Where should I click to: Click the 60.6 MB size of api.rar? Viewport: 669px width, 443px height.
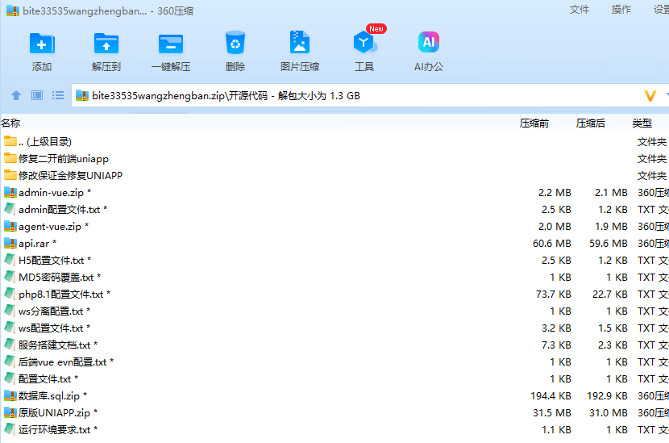click(551, 244)
